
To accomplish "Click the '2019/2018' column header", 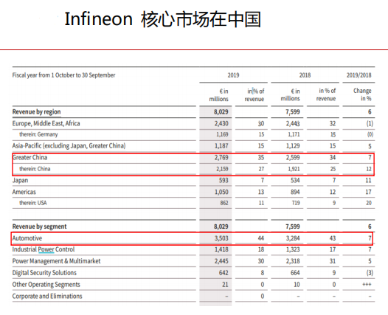I will point(358,75).
